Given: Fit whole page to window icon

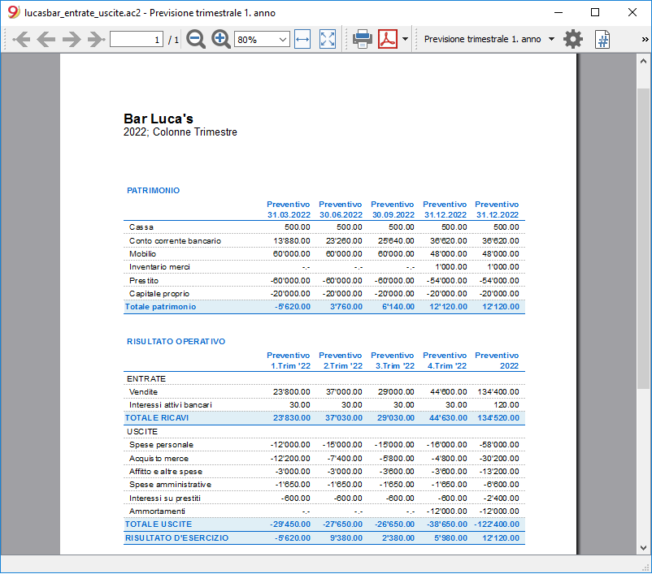Looking at the screenshot, I should click(x=328, y=40).
